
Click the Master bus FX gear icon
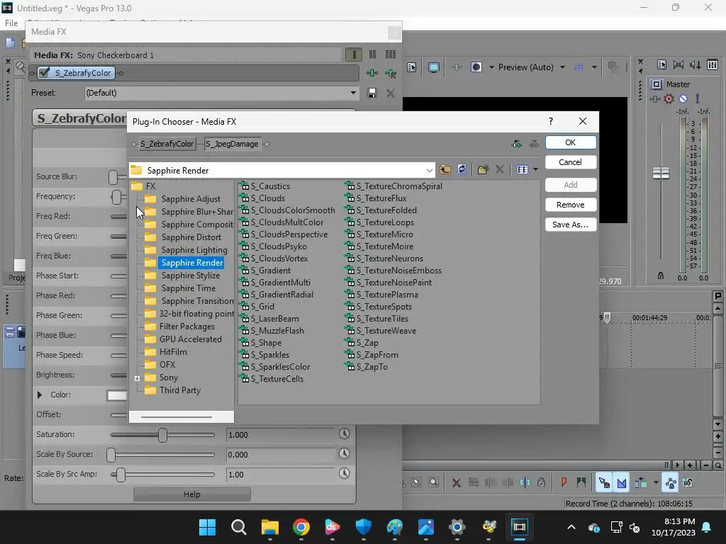pyautogui.click(x=669, y=98)
